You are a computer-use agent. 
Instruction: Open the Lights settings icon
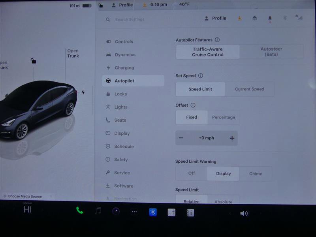(x=108, y=107)
